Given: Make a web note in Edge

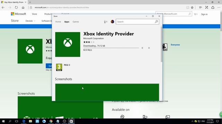Looking at the screenshot, I should (207, 8).
